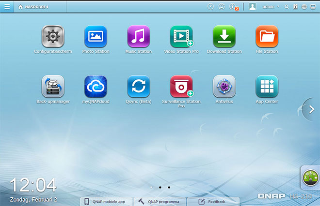Select first desktop page dot
320x206 pixels.
tap(151, 187)
